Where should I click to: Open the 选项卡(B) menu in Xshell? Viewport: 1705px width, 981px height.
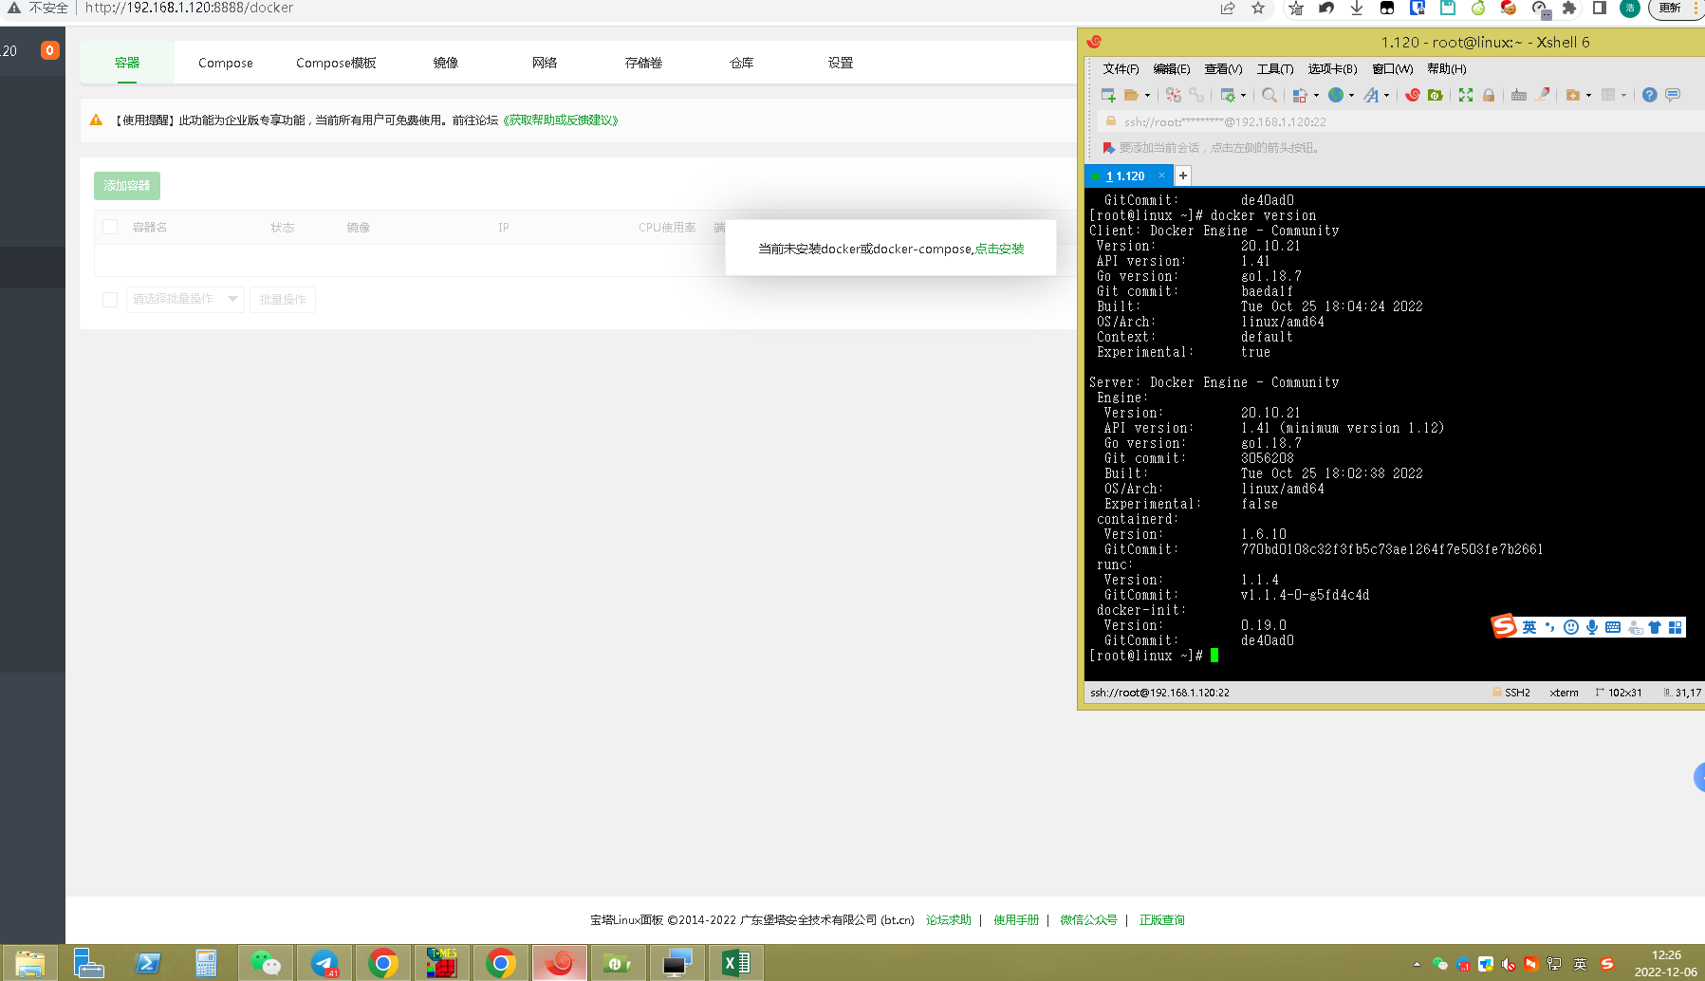[1332, 69]
